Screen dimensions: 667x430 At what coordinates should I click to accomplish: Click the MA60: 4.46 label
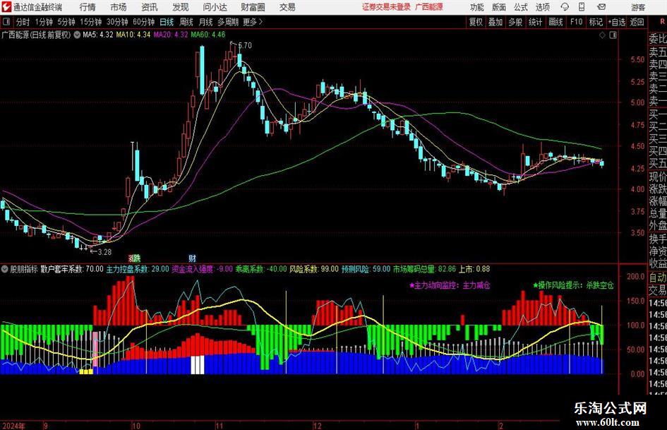[208, 35]
